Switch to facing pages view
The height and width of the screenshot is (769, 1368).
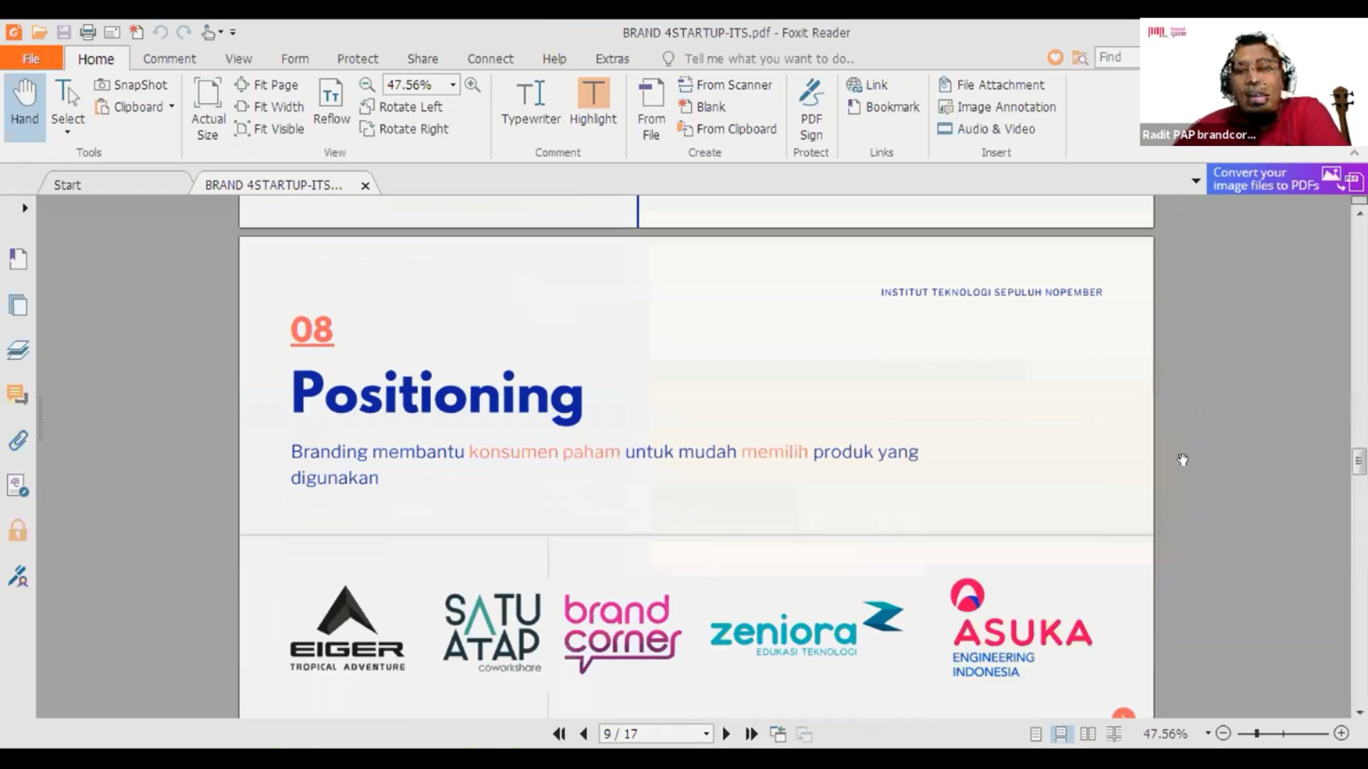pyautogui.click(x=1087, y=734)
